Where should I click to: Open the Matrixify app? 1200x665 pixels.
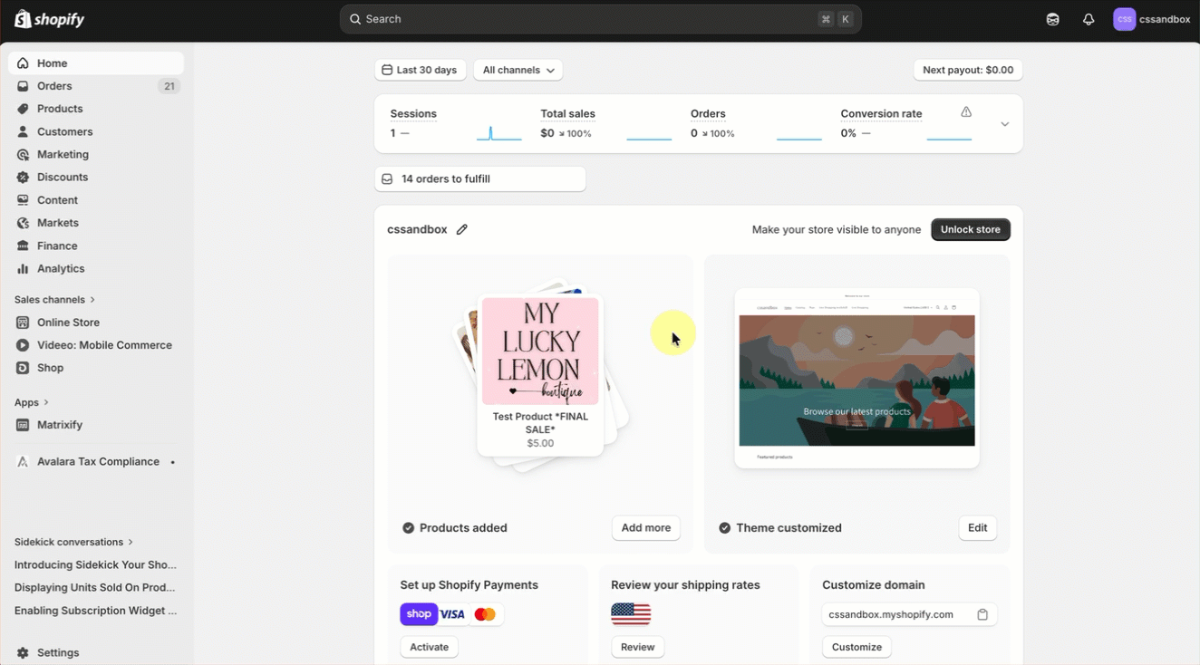[60, 425]
